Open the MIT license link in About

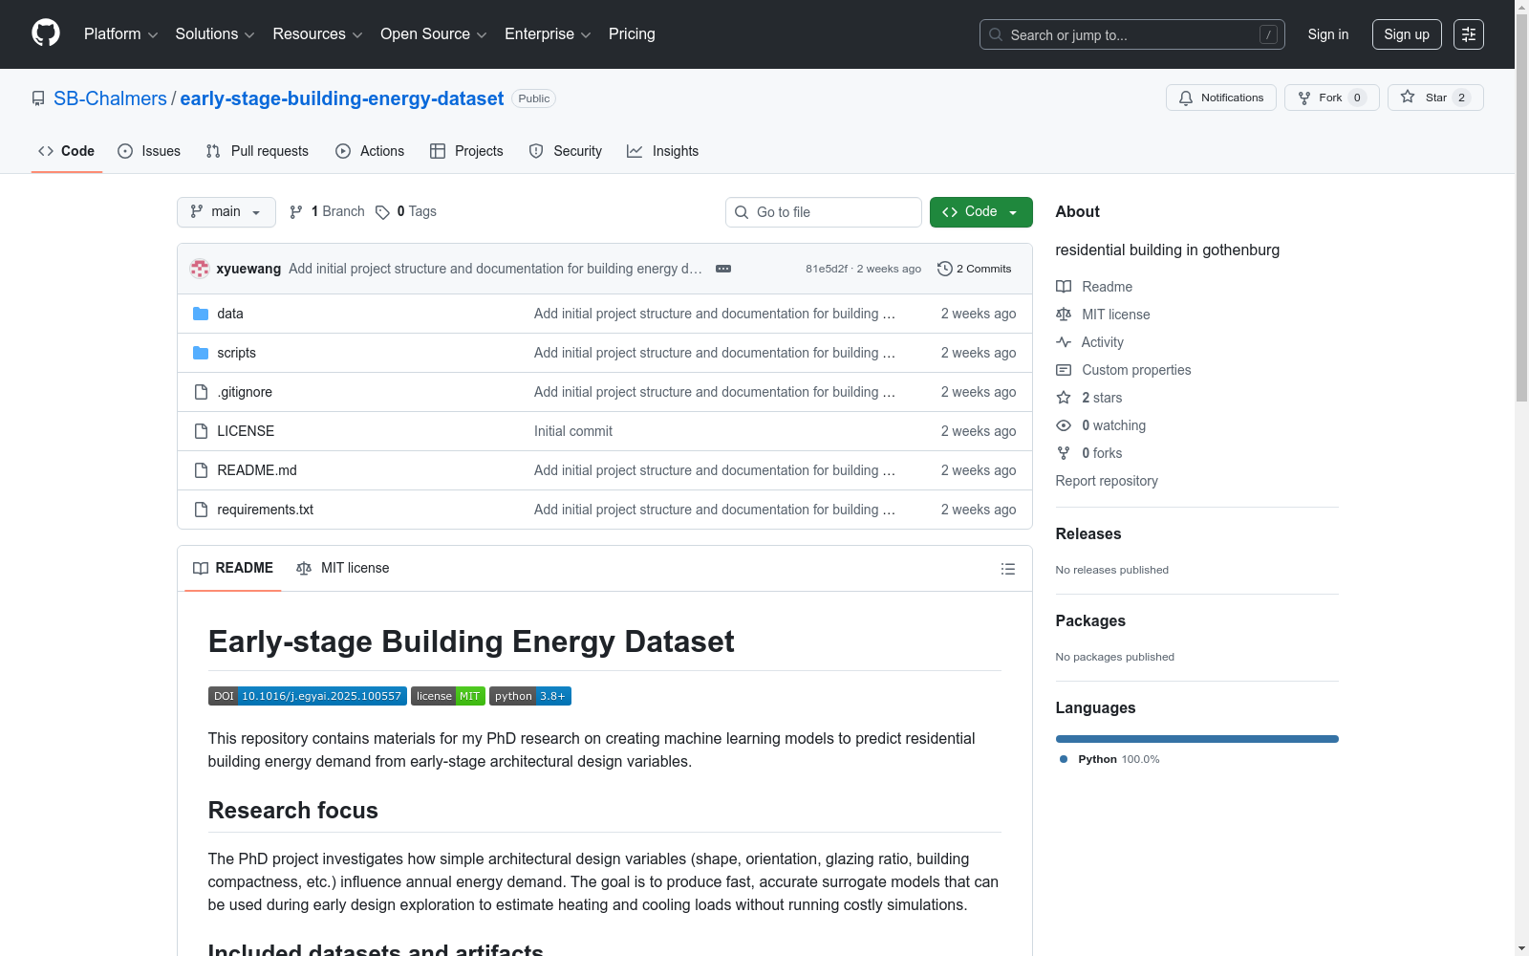1103,315
